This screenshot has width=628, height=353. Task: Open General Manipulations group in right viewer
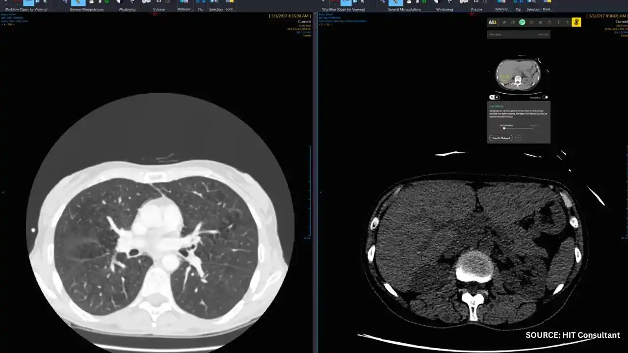coord(404,9)
